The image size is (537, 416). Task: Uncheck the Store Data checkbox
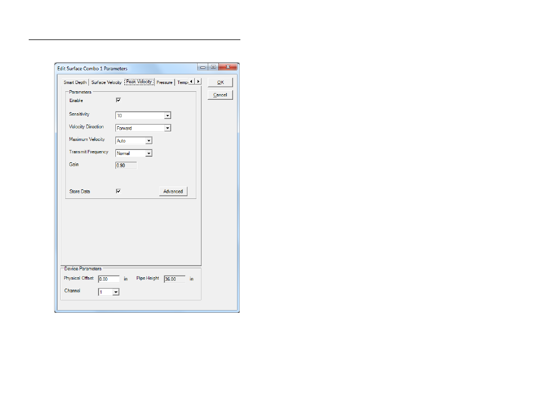click(x=119, y=191)
